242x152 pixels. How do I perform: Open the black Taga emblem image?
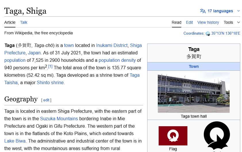[217, 136]
